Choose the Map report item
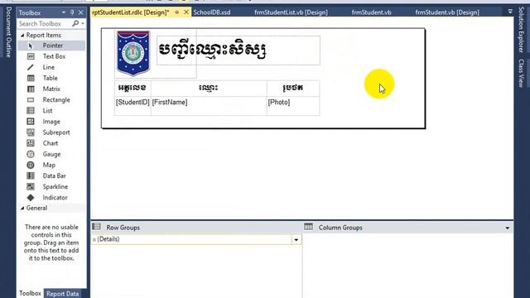Image resolution: width=530 pixels, height=298 pixels. click(51, 165)
